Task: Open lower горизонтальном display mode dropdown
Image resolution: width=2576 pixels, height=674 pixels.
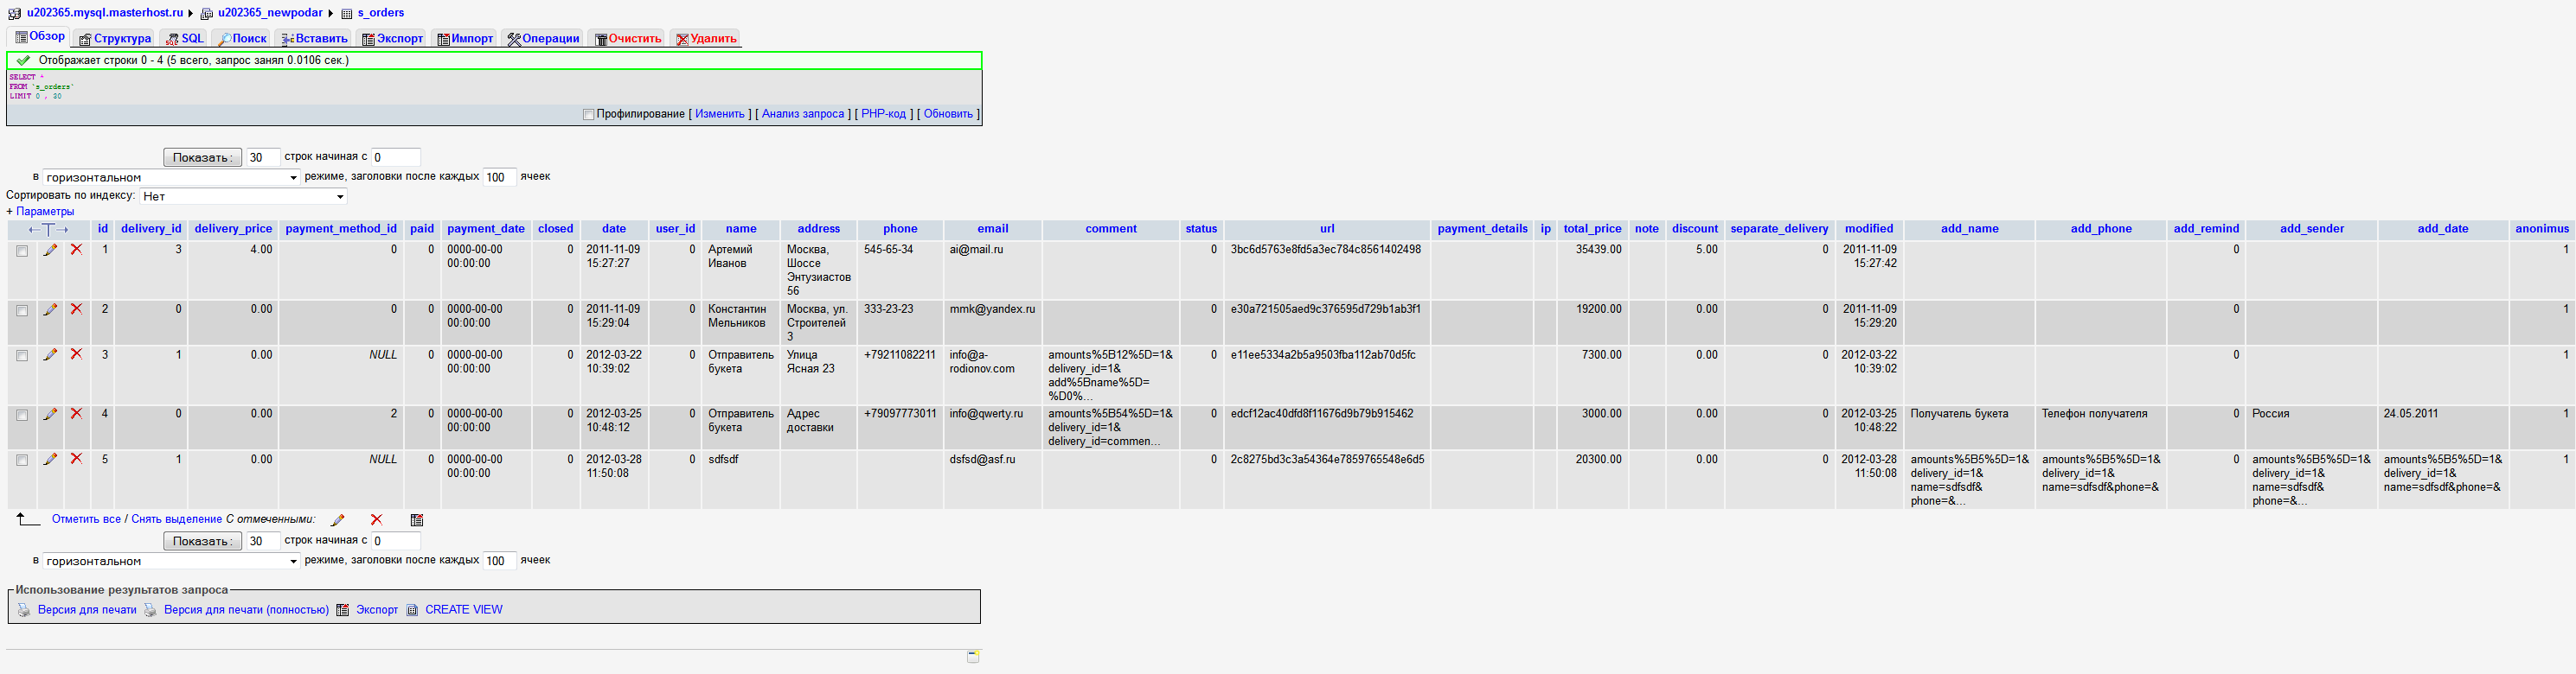Action: 171,561
